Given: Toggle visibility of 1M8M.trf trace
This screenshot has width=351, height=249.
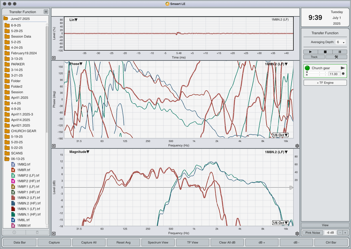Looking at the screenshot, I should (13, 225).
